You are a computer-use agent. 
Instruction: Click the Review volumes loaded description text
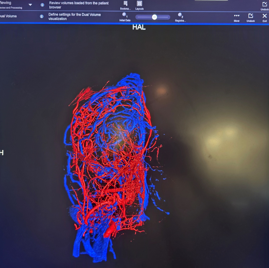tap(79, 5)
